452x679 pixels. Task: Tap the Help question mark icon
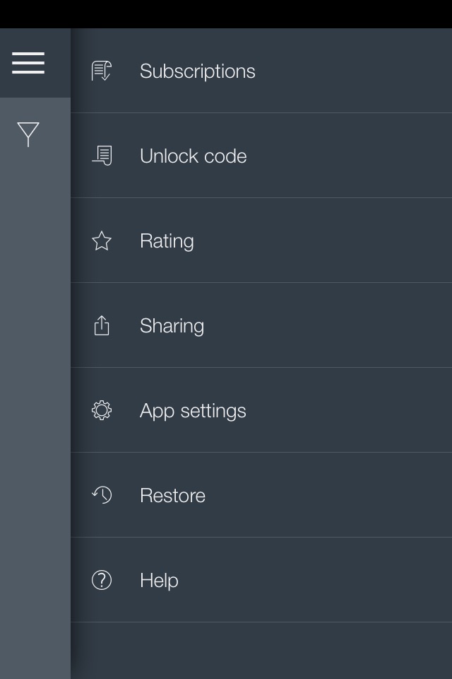102,580
